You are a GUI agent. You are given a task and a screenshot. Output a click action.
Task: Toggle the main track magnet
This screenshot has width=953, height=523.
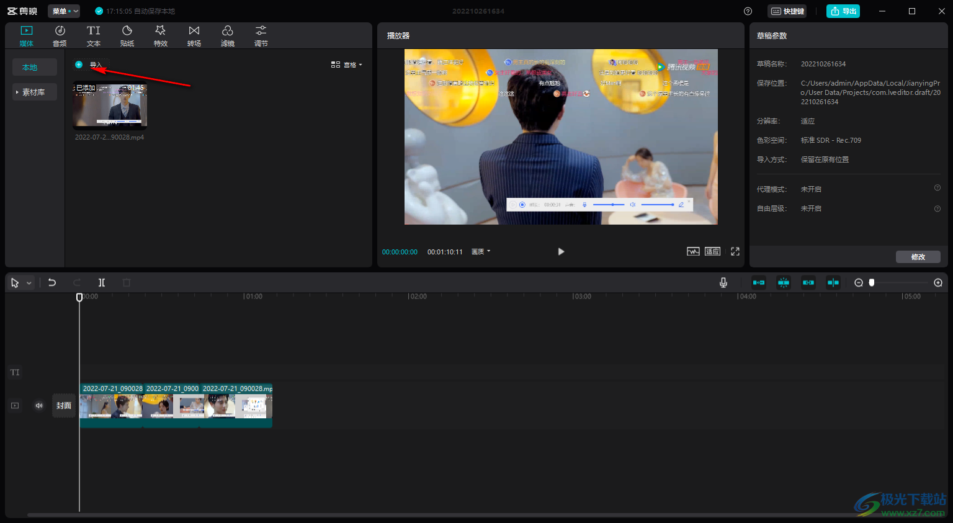click(759, 282)
